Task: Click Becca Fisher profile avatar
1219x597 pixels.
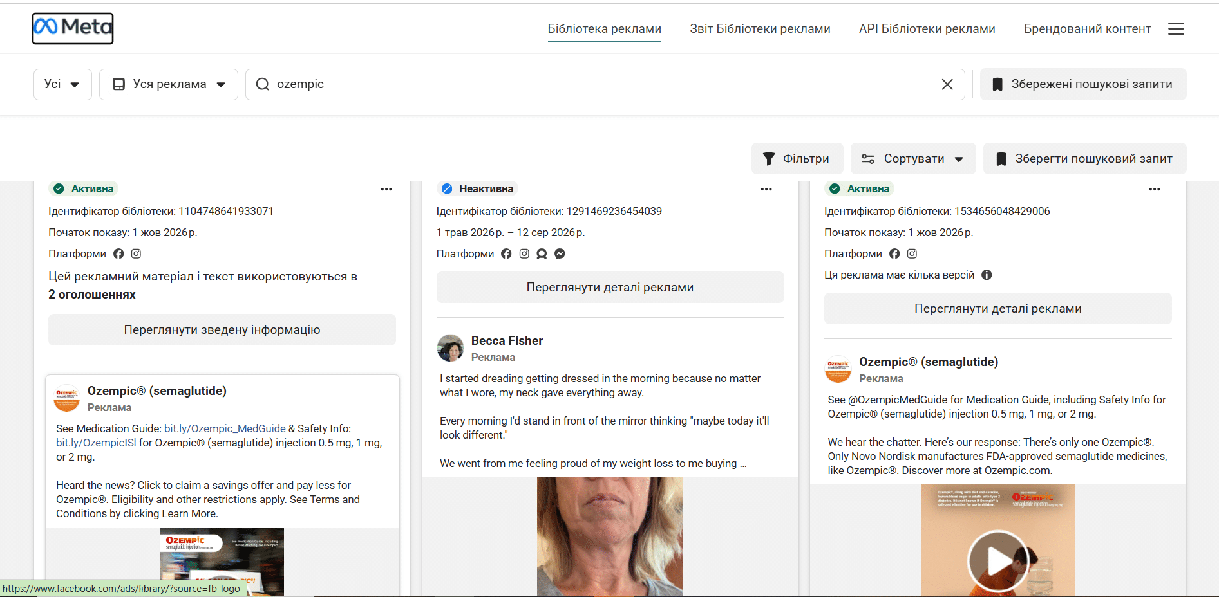Action: click(450, 348)
